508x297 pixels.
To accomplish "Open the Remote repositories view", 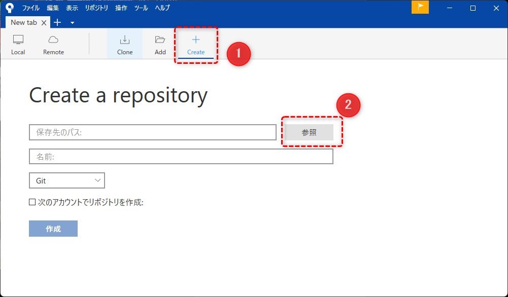I will tap(53, 44).
